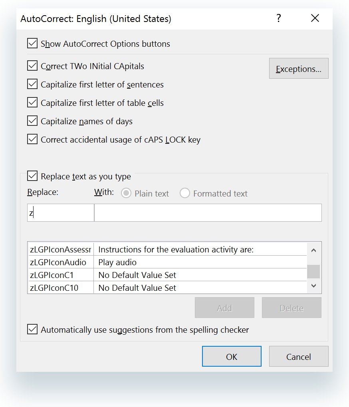Select the zLGPIconAssessr entry

coord(60,250)
